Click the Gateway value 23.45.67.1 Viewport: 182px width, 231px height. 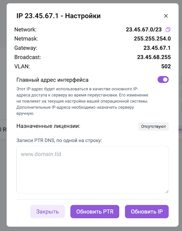point(157,48)
